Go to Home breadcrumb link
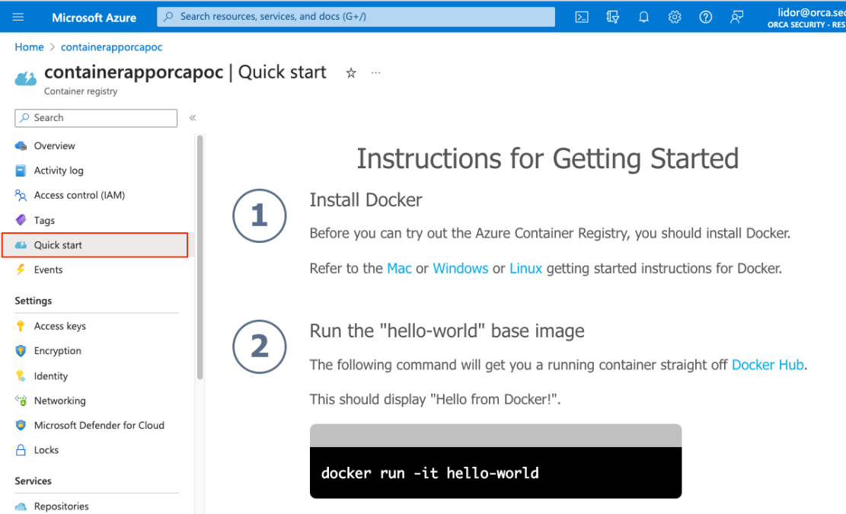Image resolution: width=846 pixels, height=514 pixels. click(x=29, y=47)
